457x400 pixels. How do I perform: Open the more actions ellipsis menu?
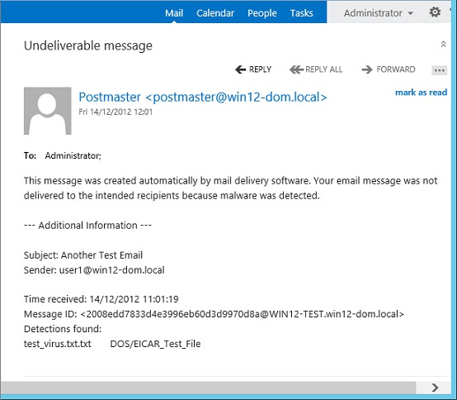439,70
